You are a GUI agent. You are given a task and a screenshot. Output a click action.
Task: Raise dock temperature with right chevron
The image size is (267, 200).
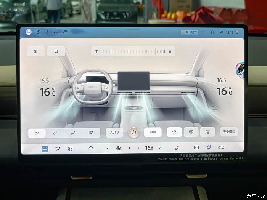coord(160,148)
